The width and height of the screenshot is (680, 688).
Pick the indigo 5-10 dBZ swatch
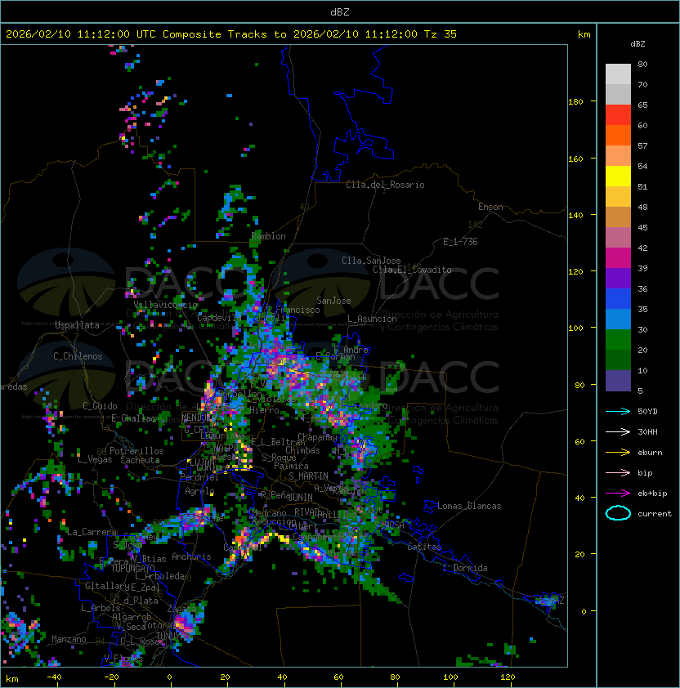[618, 381]
